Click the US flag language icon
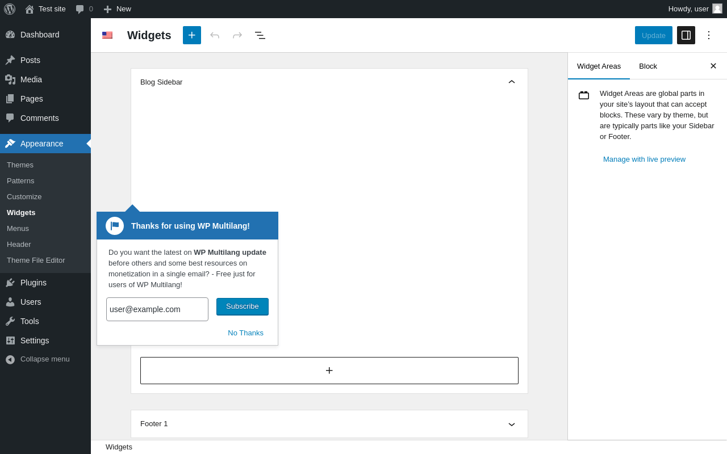Viewport: 727px width, 454px height. (107, 35)
